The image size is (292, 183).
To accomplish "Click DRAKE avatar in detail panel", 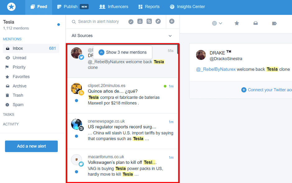I will coord(201,55).
